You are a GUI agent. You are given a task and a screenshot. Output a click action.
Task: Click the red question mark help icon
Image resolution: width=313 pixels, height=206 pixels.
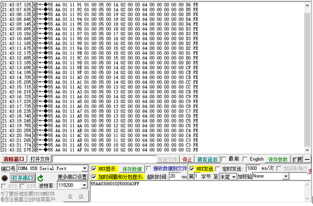[309, 171]
